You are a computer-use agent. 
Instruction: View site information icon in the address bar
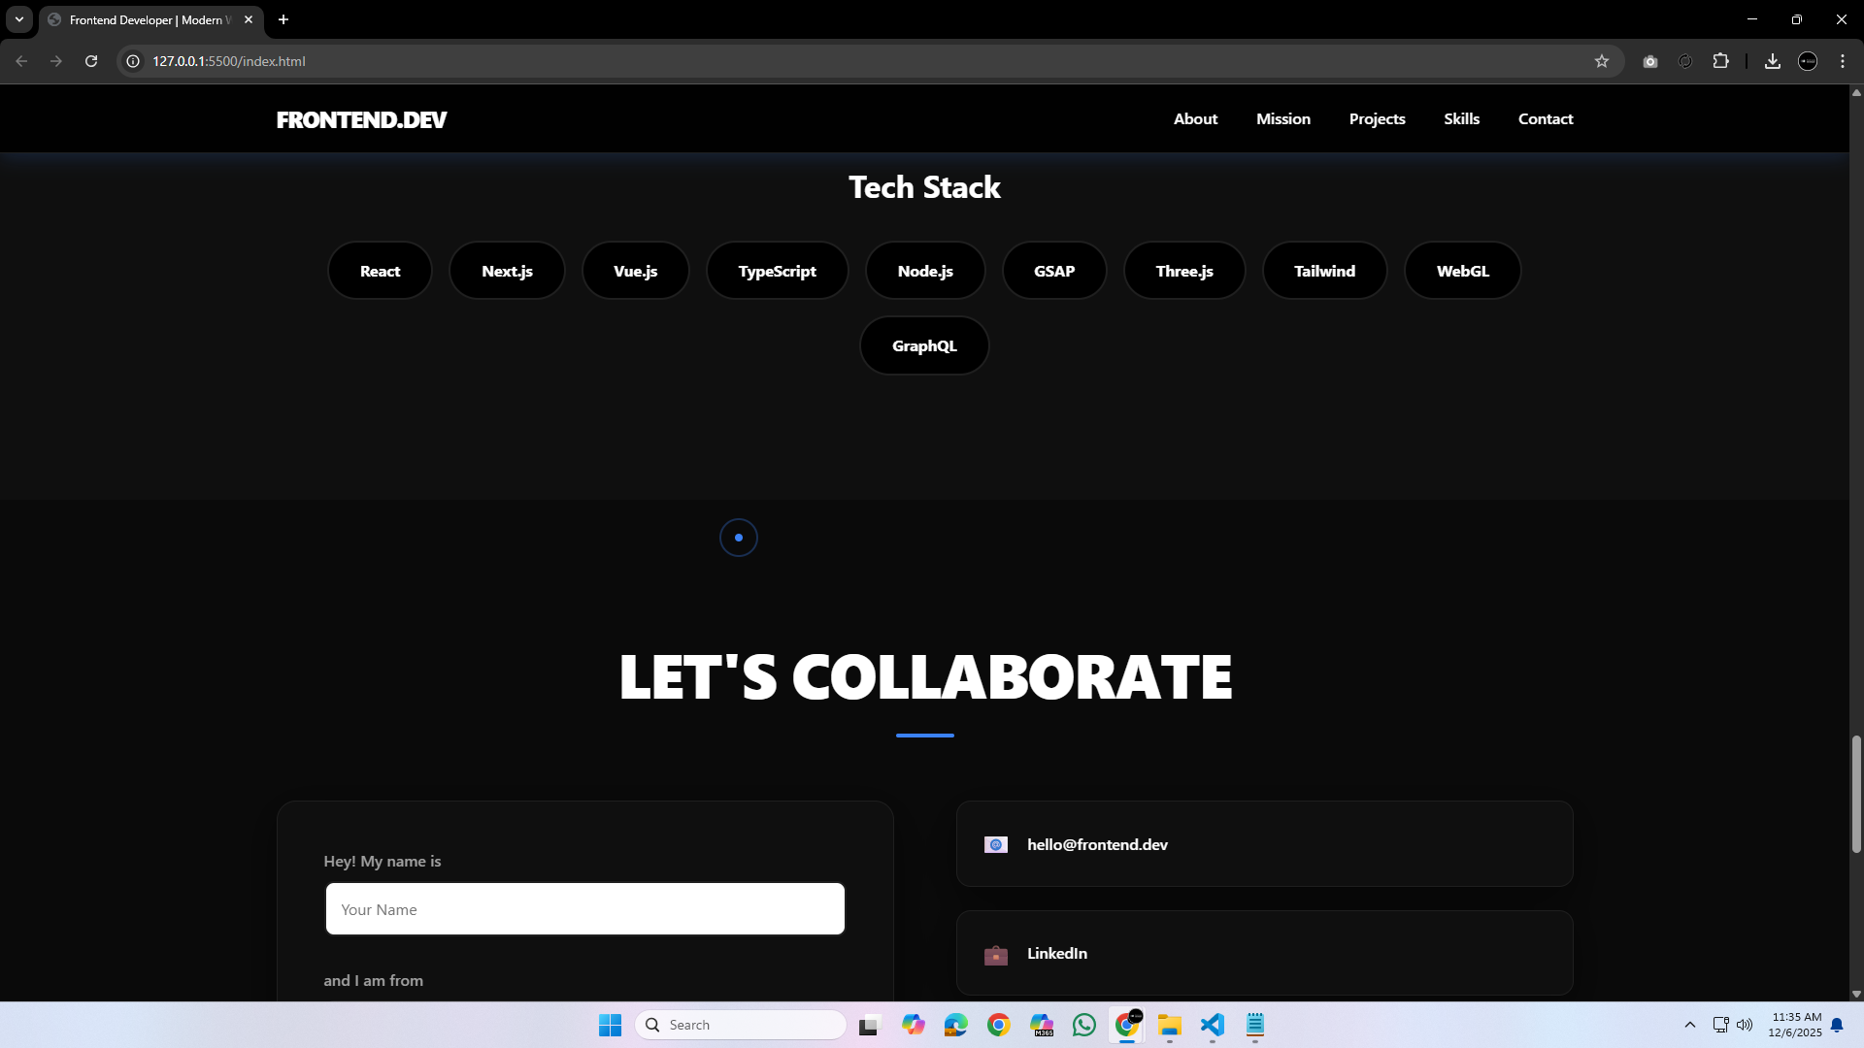(132, 60)
